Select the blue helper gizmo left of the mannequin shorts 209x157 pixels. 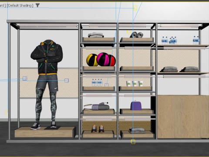(25, 78)
